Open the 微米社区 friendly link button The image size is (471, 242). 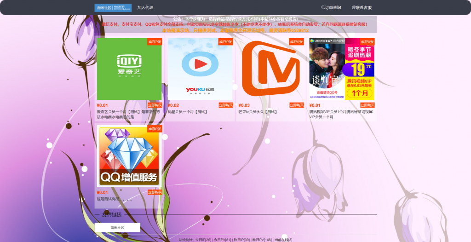click(117, 228)
